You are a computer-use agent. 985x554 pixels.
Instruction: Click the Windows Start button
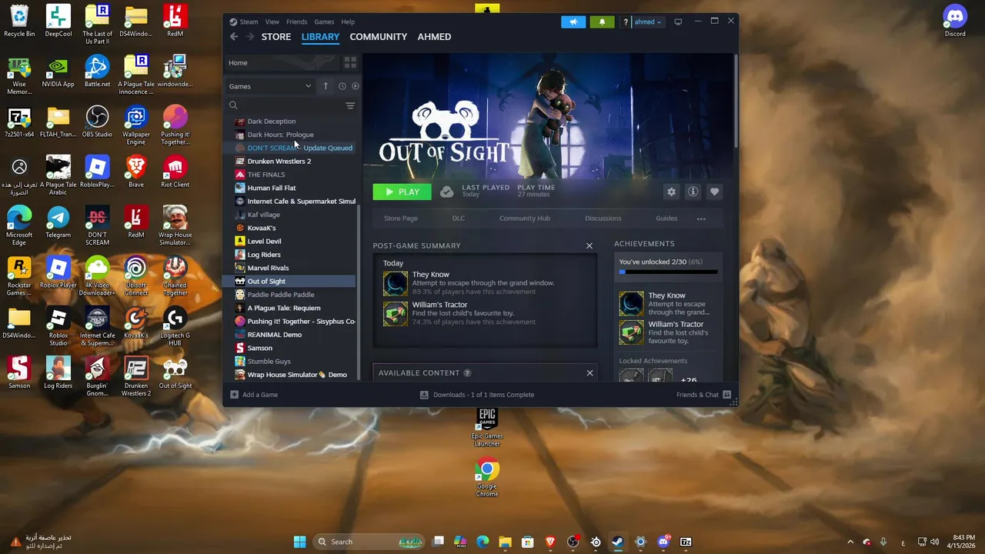click(299, 542)
